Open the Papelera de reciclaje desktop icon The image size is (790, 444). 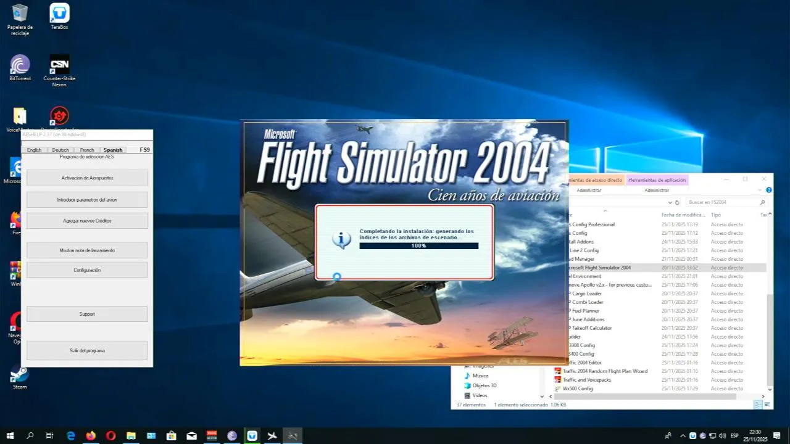(20, 20)
